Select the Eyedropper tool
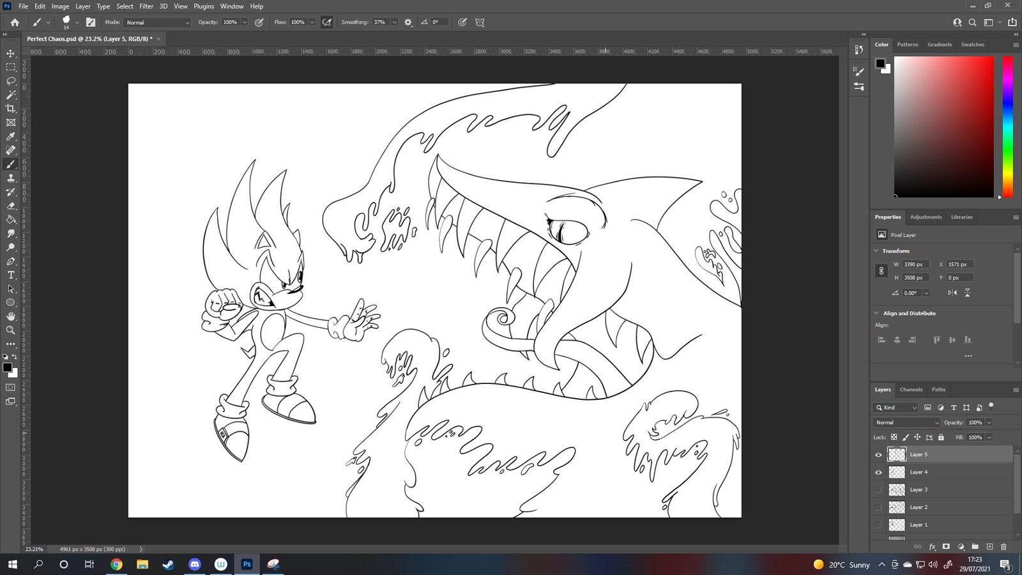This screenshot has height=575, width=1022. click(x=11, y=137)
